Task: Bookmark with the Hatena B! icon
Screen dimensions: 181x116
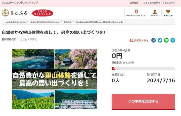Action: tap(173, 40)
